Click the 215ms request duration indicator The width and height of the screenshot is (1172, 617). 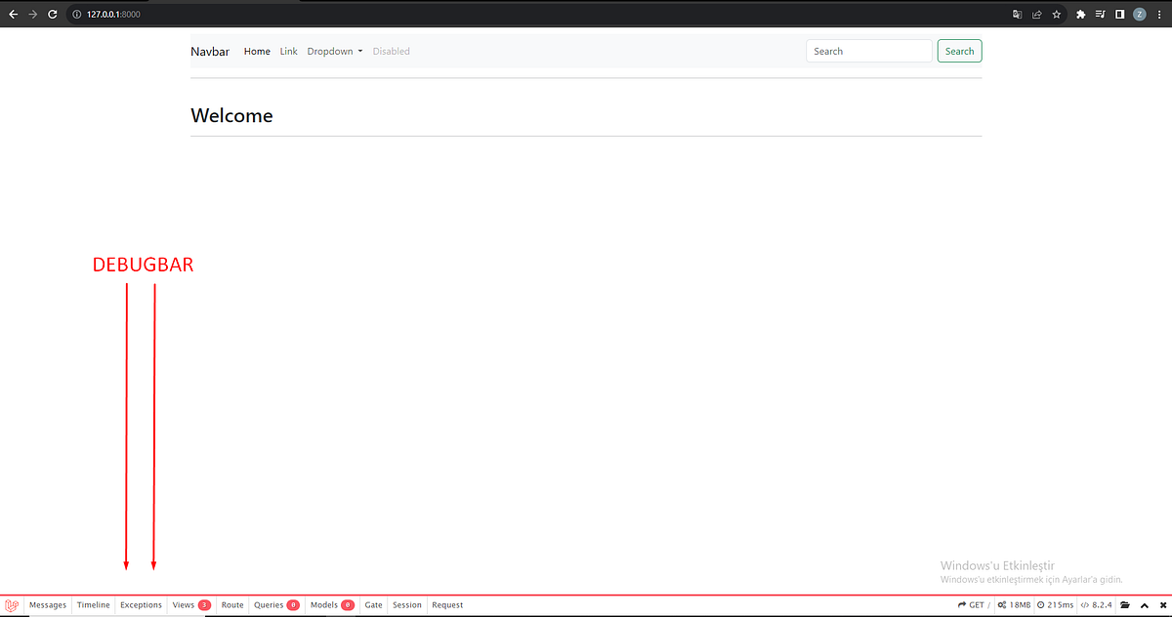click(x=1056, y=604)
